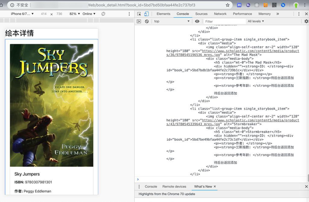
Task: Switch to the Elements tab
Action: [163, 14]
